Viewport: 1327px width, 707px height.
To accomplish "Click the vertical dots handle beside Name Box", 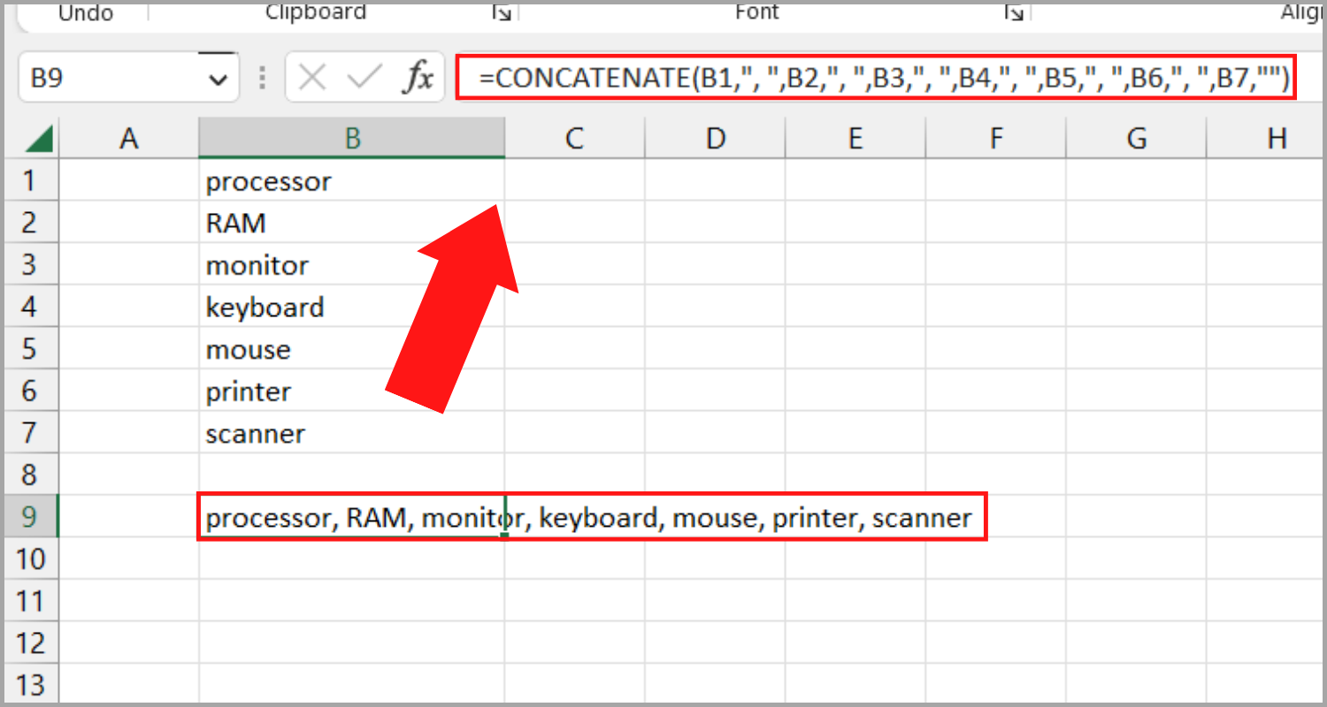I will (262, 78).
